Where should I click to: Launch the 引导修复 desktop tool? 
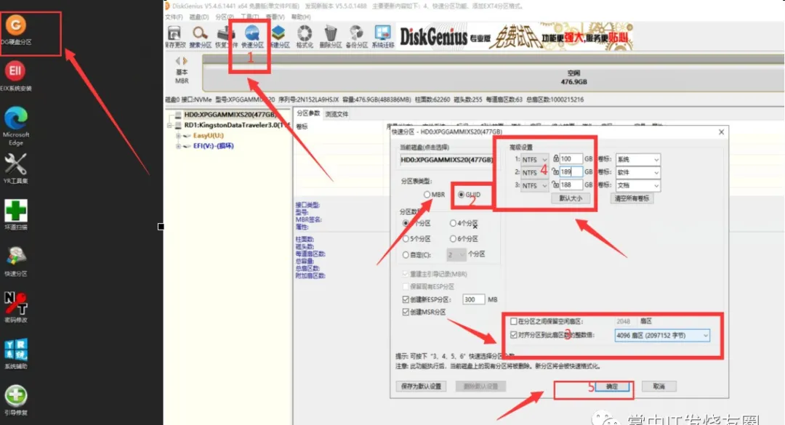15,400
